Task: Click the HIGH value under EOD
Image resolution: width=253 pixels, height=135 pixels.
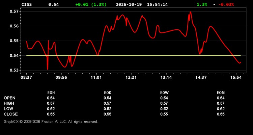Action: click(108, 103)
